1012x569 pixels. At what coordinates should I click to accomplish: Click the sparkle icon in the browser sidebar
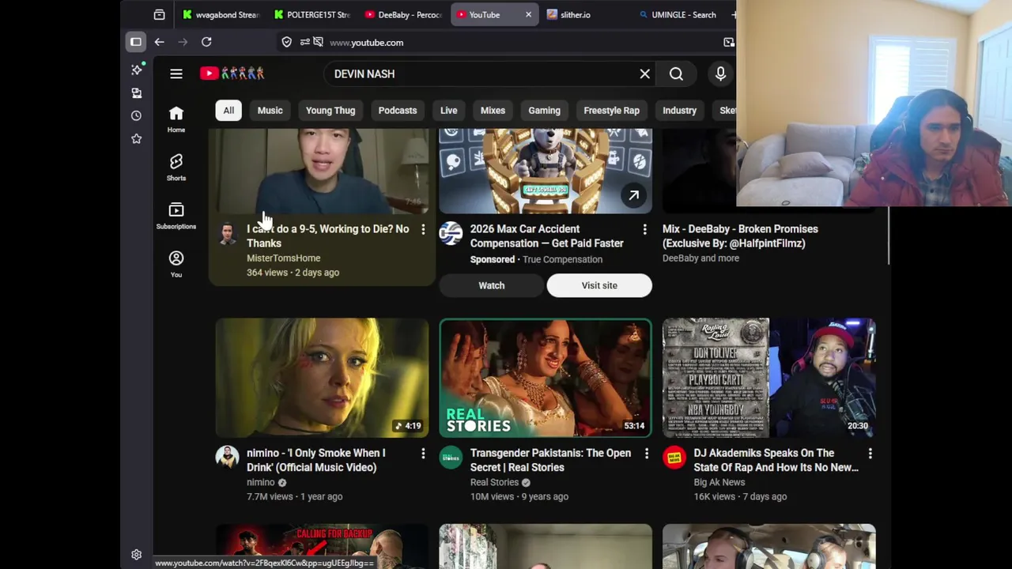136,70
